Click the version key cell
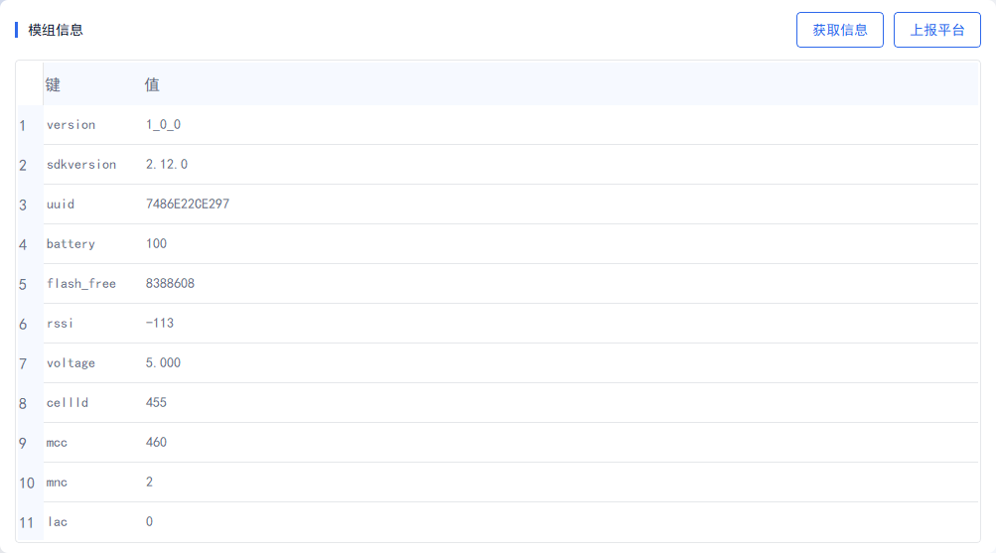Image resolution: width=996 pixels, height=553 pixels. tap(92, 125)
